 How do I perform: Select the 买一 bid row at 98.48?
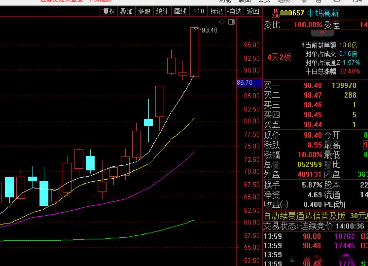coord(316,85)
